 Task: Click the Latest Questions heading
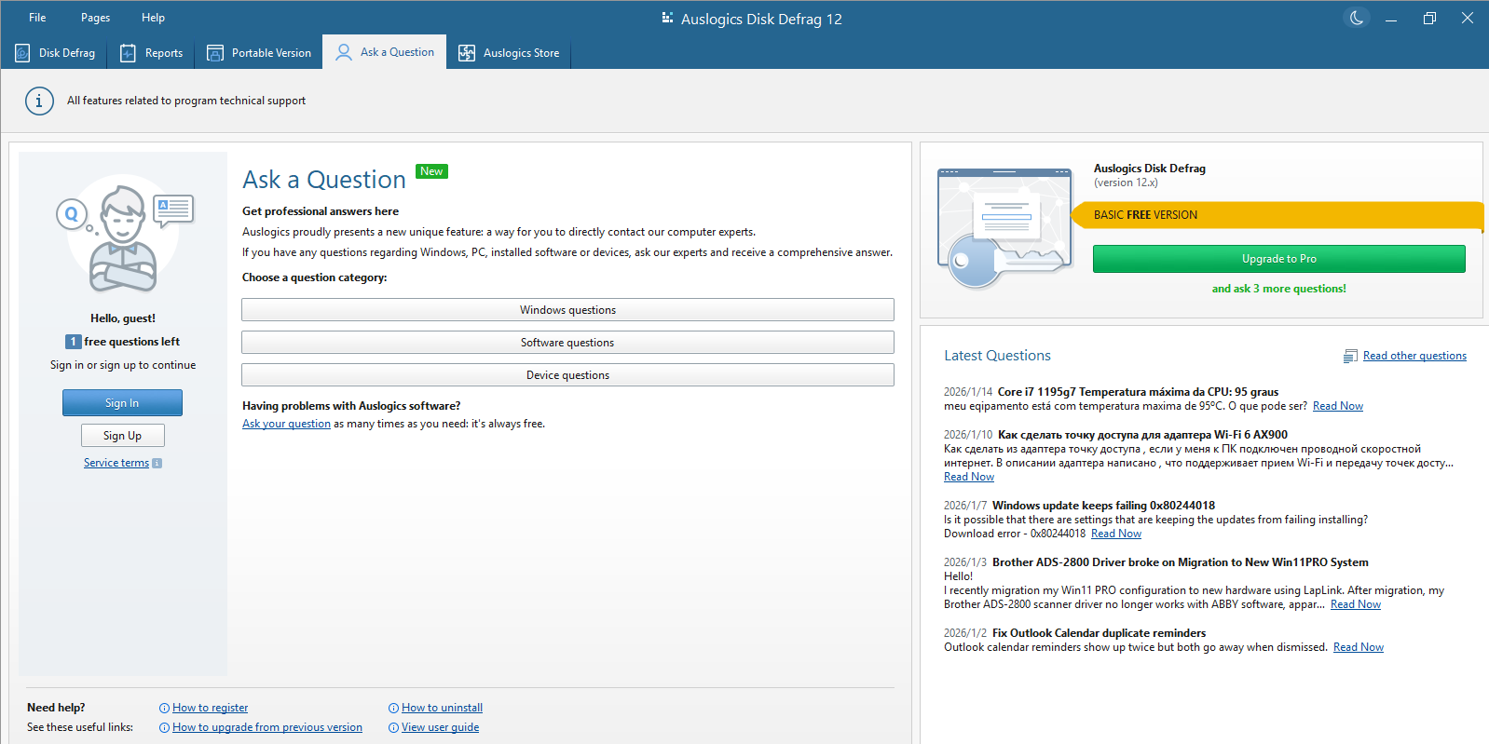[997, 356]
